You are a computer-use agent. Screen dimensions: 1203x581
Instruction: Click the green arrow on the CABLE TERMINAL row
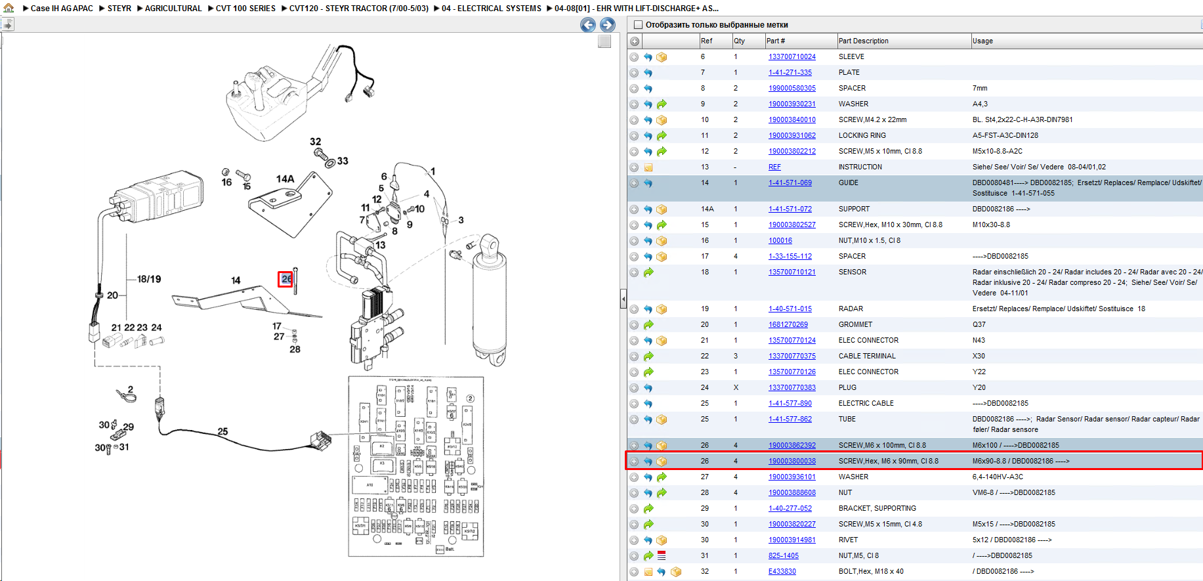coord(648,356)
